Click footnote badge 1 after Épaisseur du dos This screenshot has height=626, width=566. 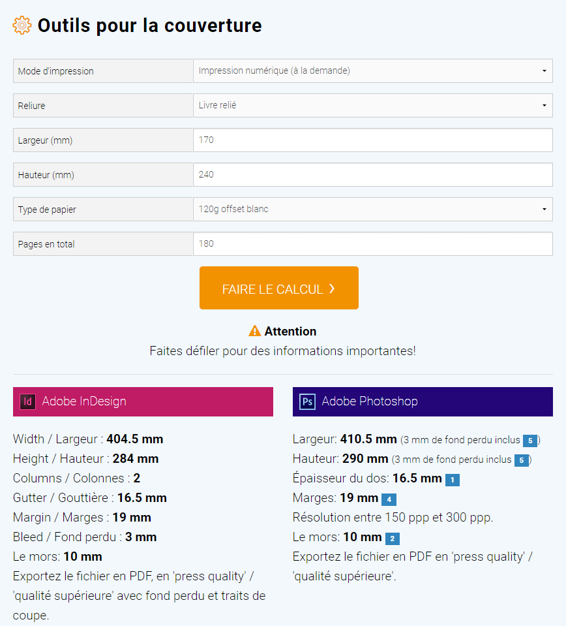[453, 480]
